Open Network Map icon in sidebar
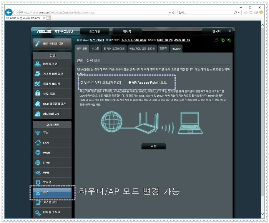Viewport: 269px width, 223px height. point(38,64)
